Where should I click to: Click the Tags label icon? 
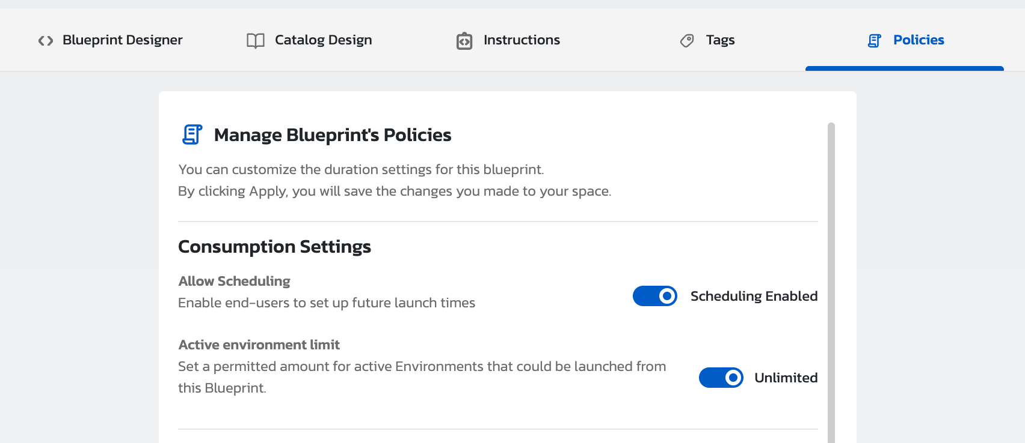(687, 40)
